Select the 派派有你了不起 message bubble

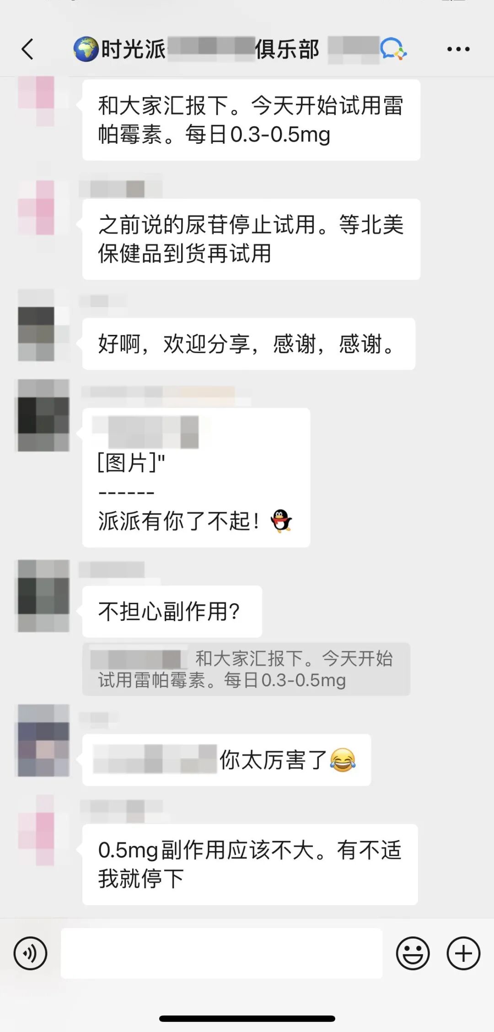point(196,478)
